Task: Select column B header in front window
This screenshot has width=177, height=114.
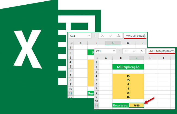Action: [x=121, y=58]
